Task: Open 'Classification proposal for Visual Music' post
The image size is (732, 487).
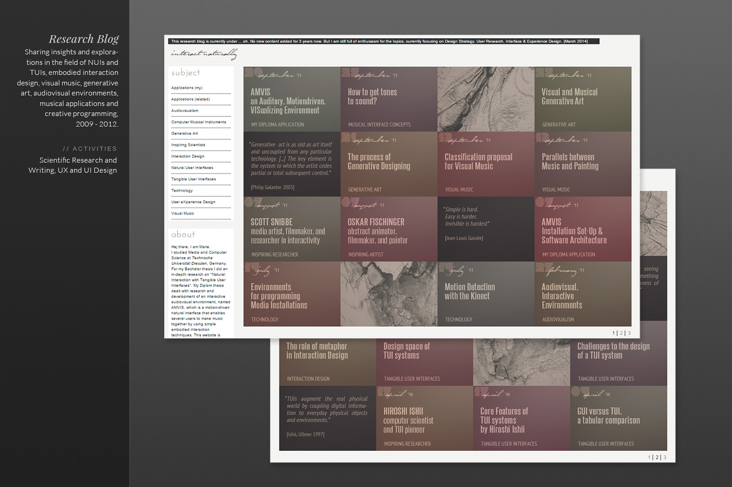Action: coord(486,164)
